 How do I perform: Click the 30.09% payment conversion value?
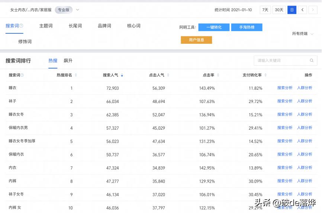tap(255, 181)
